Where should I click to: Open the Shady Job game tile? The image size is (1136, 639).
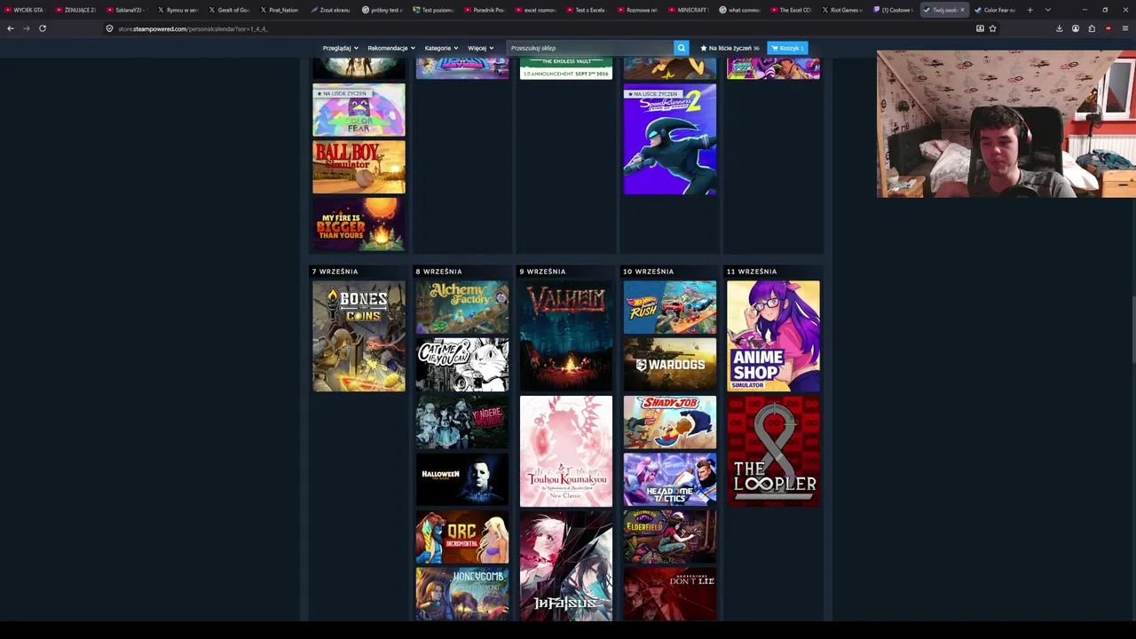[x=670, y=422]
